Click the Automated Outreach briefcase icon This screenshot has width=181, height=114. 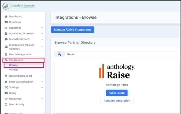click(6, 33)
